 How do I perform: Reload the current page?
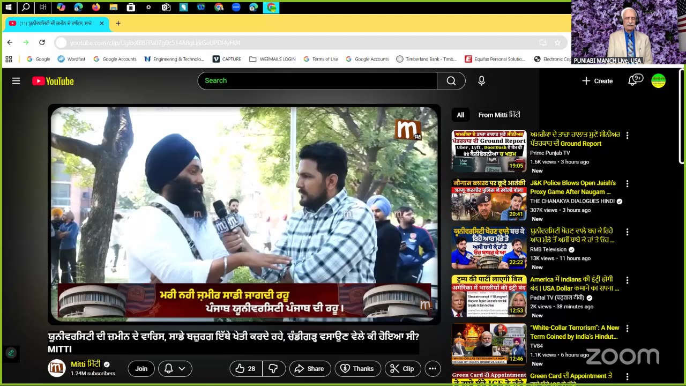[42, 42]
